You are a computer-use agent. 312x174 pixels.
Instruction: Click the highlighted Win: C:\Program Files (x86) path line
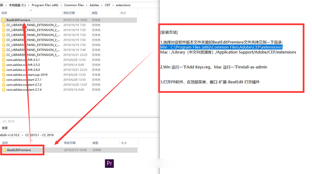coord(221,47)
